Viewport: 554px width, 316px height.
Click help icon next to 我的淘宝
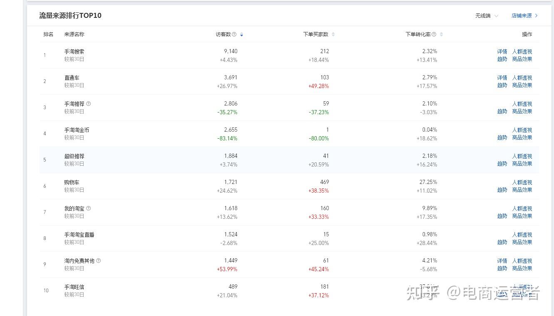tap(88, 208)
